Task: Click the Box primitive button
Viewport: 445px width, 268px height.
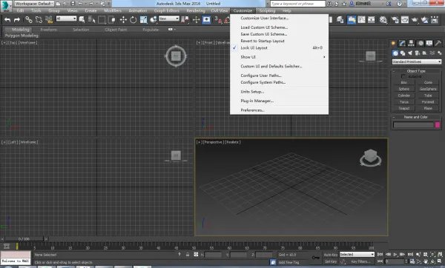Action: click(404, 82)
